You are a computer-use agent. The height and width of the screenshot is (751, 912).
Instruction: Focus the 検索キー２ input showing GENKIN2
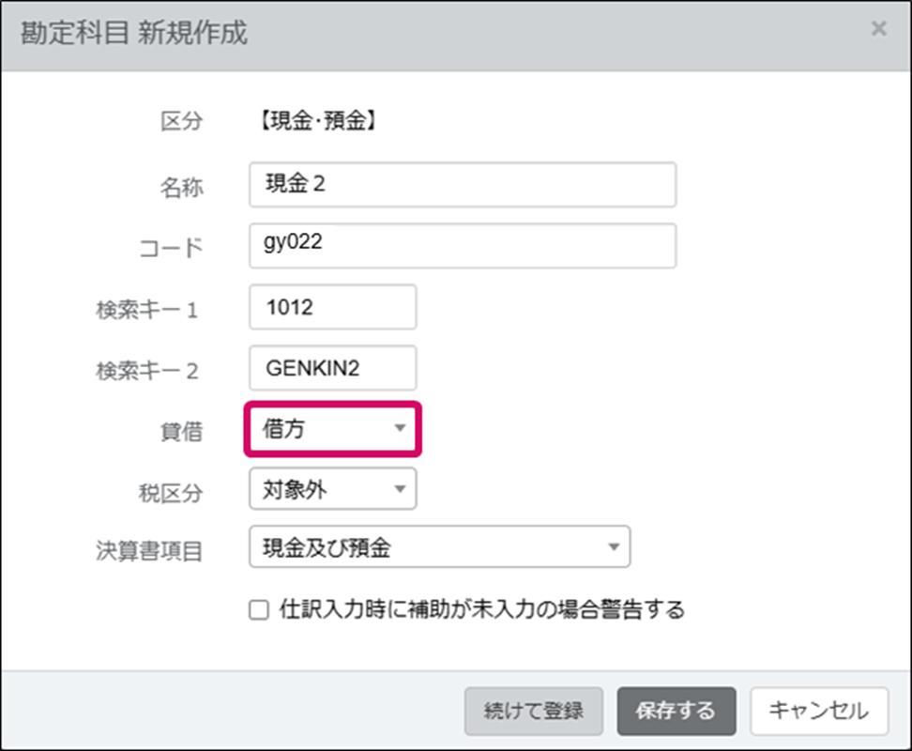[333, 369]
